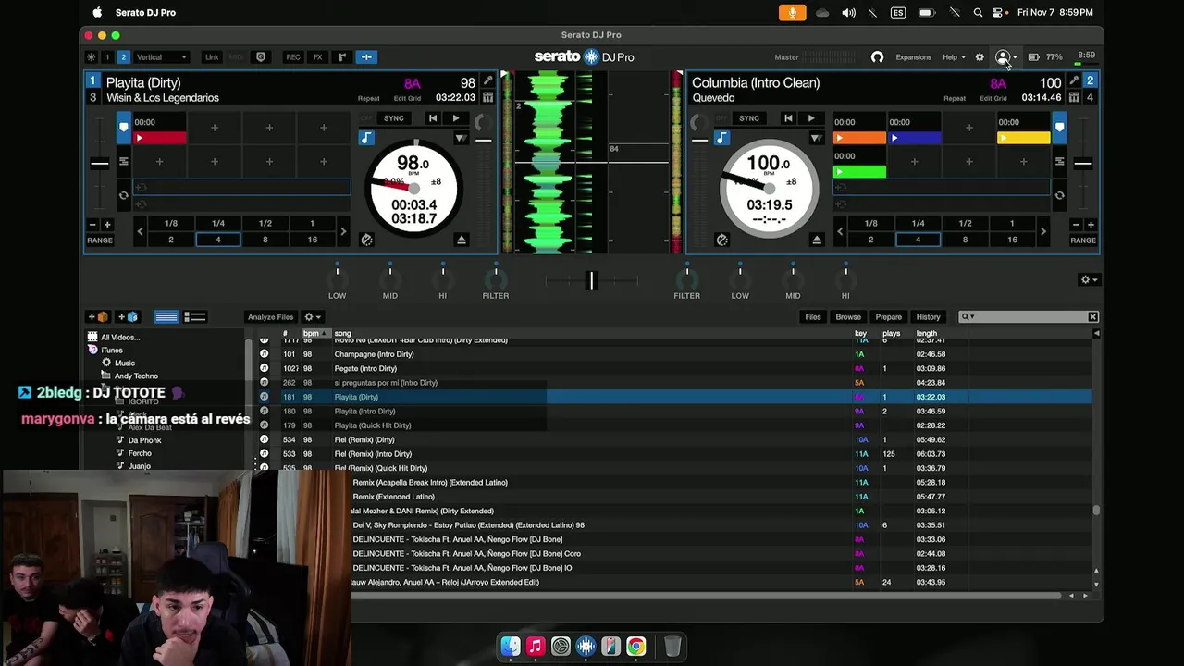Viewport: 1184px width, 666px height.
Task: Enable SYNC on right deck
Action: [x=749, y=118]
